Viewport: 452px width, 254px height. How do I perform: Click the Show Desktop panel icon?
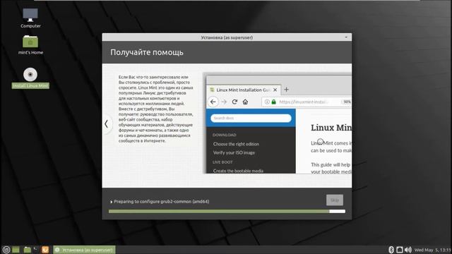pyautogui.click(x=16, y=250)
